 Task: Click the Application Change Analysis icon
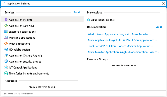click(x=6, y=56)
